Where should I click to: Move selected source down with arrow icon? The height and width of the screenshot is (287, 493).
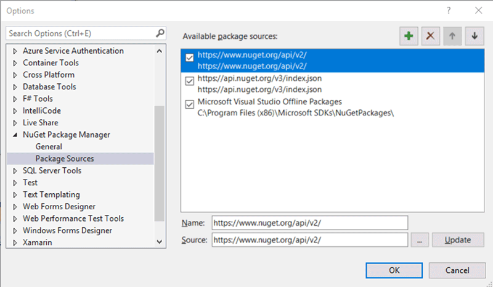(474, 36)
